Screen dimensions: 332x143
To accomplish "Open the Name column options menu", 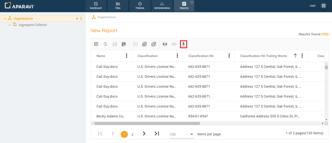I will [x=127, y=56].
